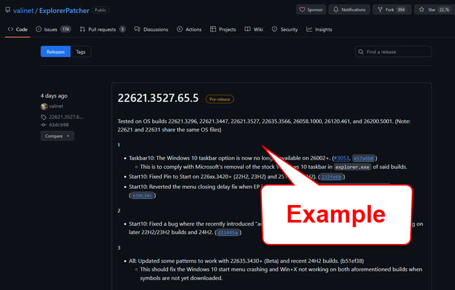
Task: Click the heart icon on Sponsor
Action: pos(302,10)
